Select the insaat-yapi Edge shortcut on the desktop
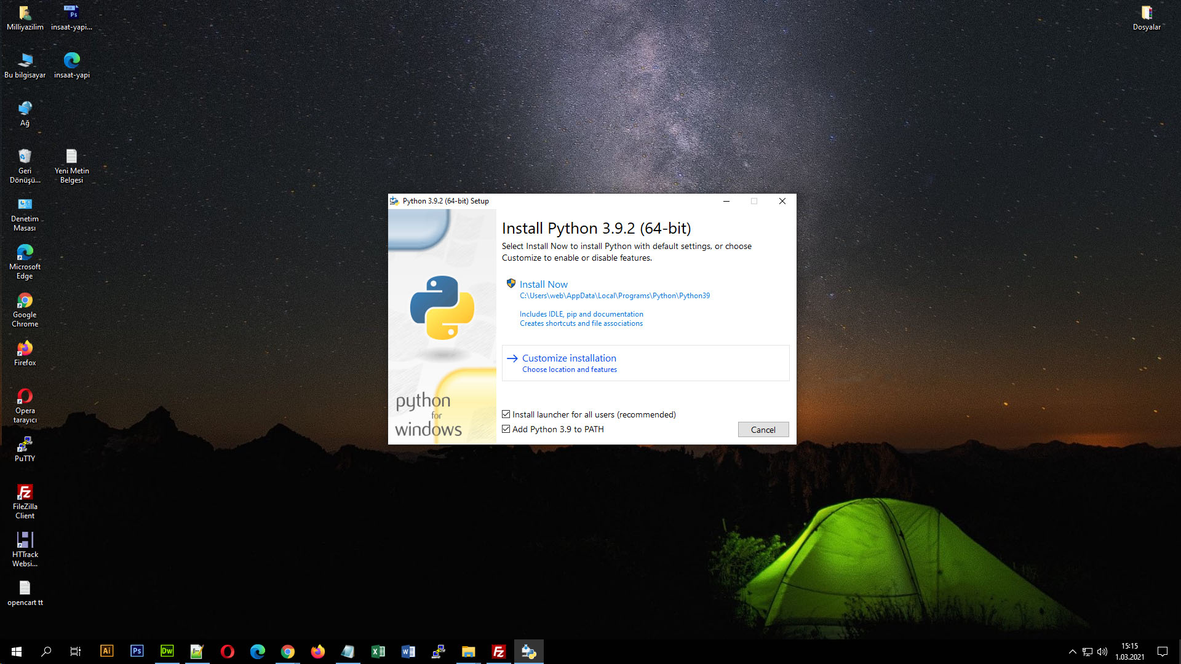 (x=71, y=65)
